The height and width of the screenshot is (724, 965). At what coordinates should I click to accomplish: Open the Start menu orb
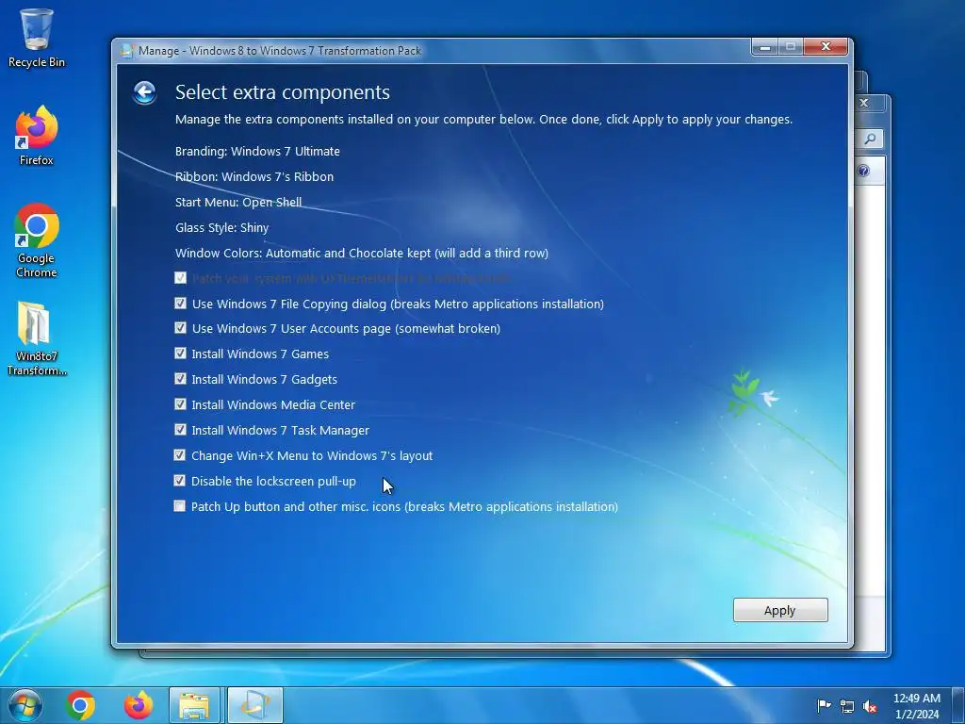(25, 705)
